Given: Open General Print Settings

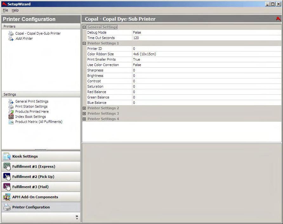Looking at the screenshot, I should coord(32,101).
